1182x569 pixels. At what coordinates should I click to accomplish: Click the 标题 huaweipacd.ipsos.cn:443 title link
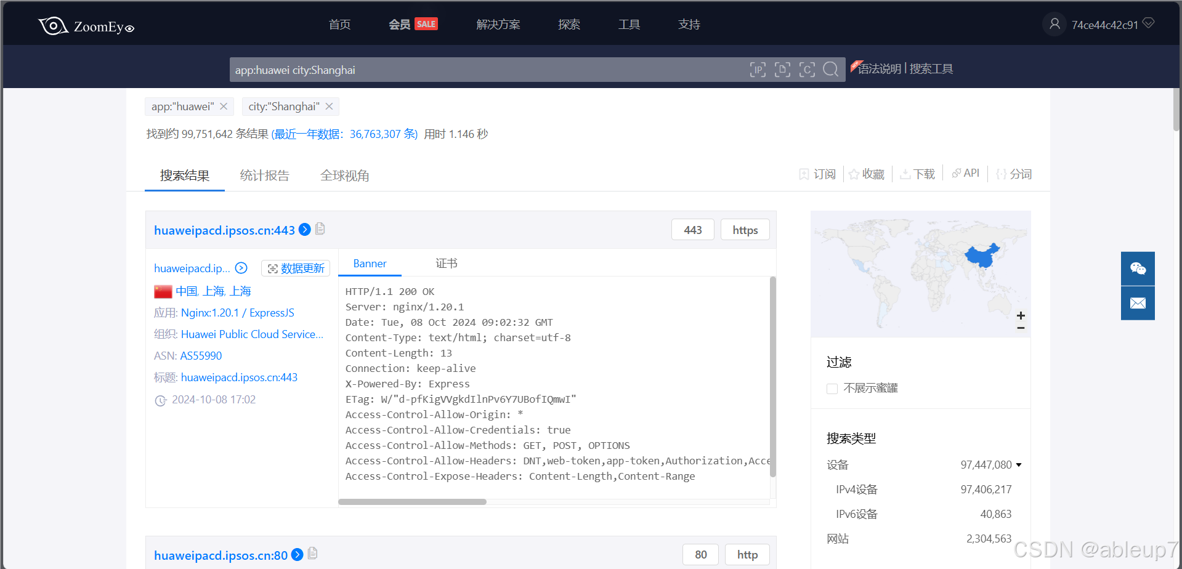coord(239,377)
